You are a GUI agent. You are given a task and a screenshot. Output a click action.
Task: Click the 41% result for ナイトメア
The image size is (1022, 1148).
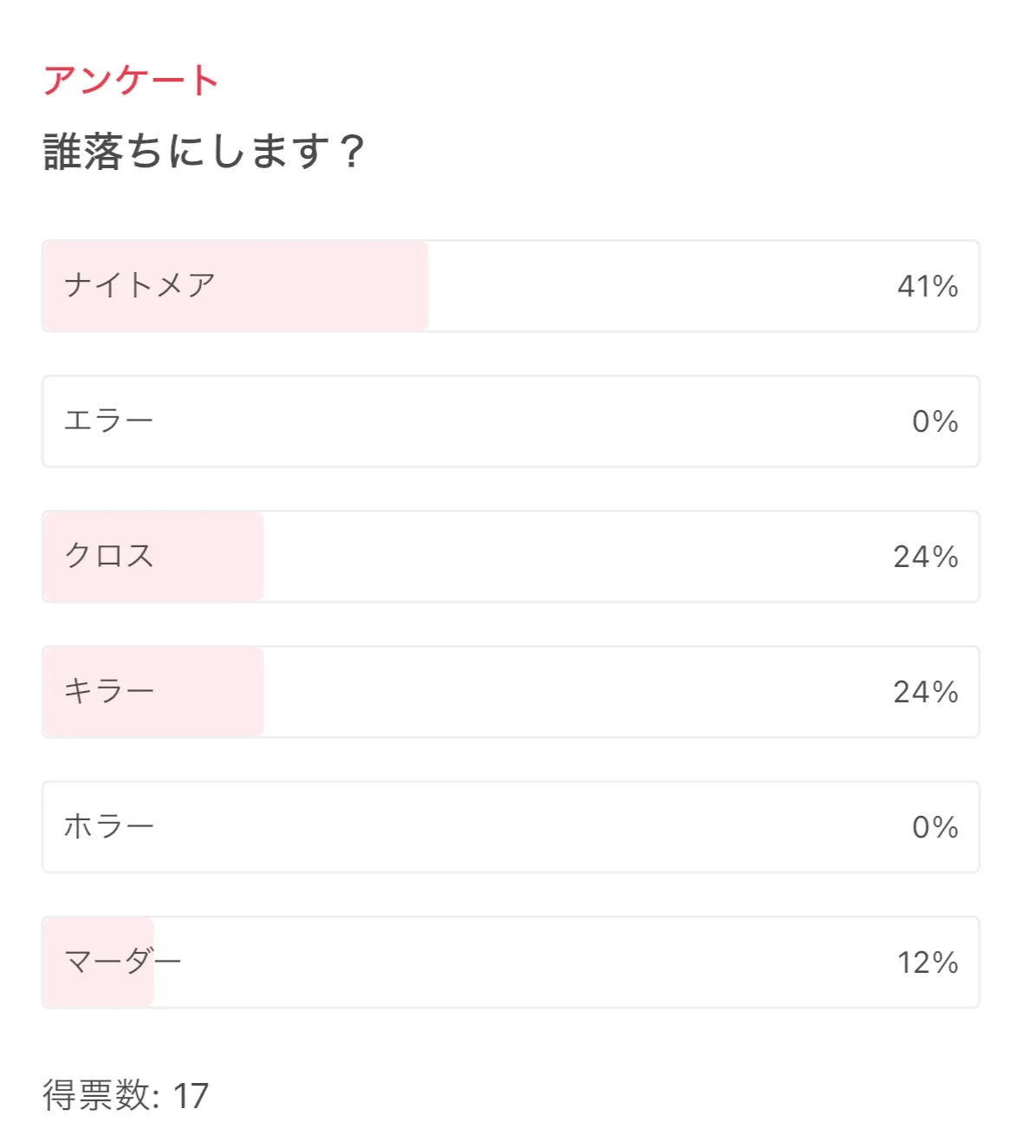927,286
